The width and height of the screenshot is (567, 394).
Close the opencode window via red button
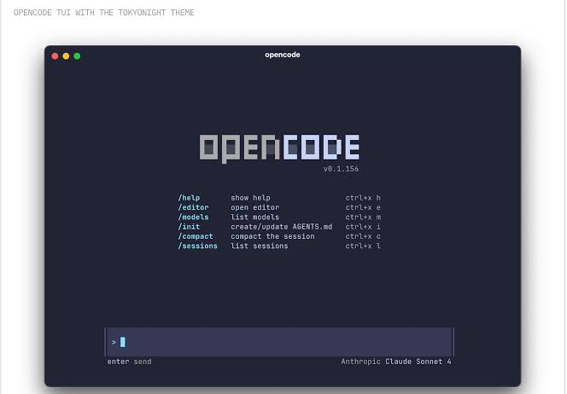point(55,56)
